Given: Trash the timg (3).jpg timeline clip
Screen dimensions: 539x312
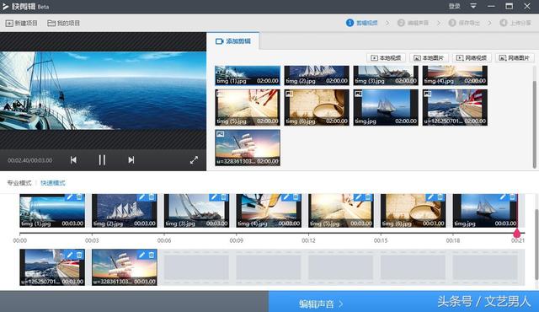Looking at the screenshot, I should 224,197.
